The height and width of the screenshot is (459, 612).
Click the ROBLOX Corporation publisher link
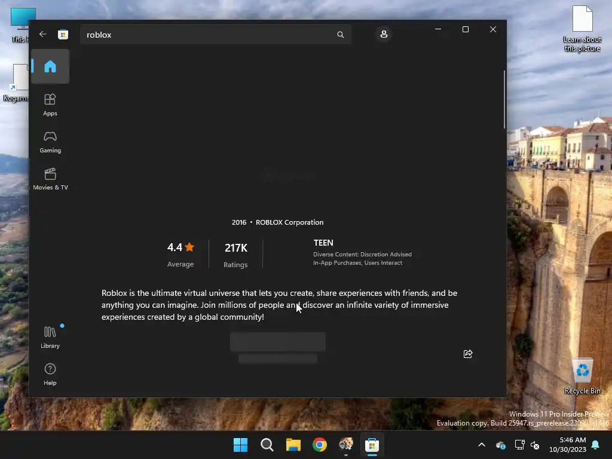[x=289, y=222]
